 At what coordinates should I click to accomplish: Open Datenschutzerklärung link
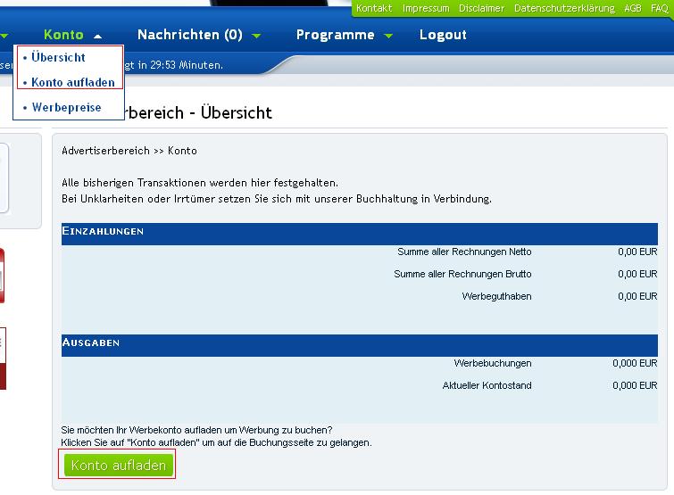564,8
